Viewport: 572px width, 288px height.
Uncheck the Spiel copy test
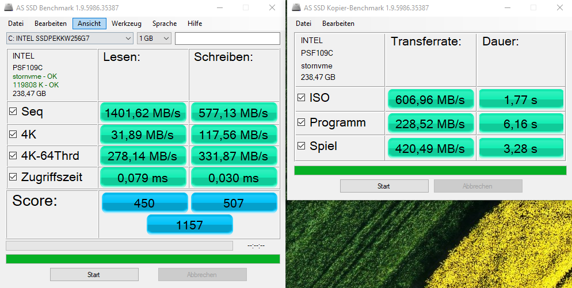pyautogui.click(x=301, y=146)
